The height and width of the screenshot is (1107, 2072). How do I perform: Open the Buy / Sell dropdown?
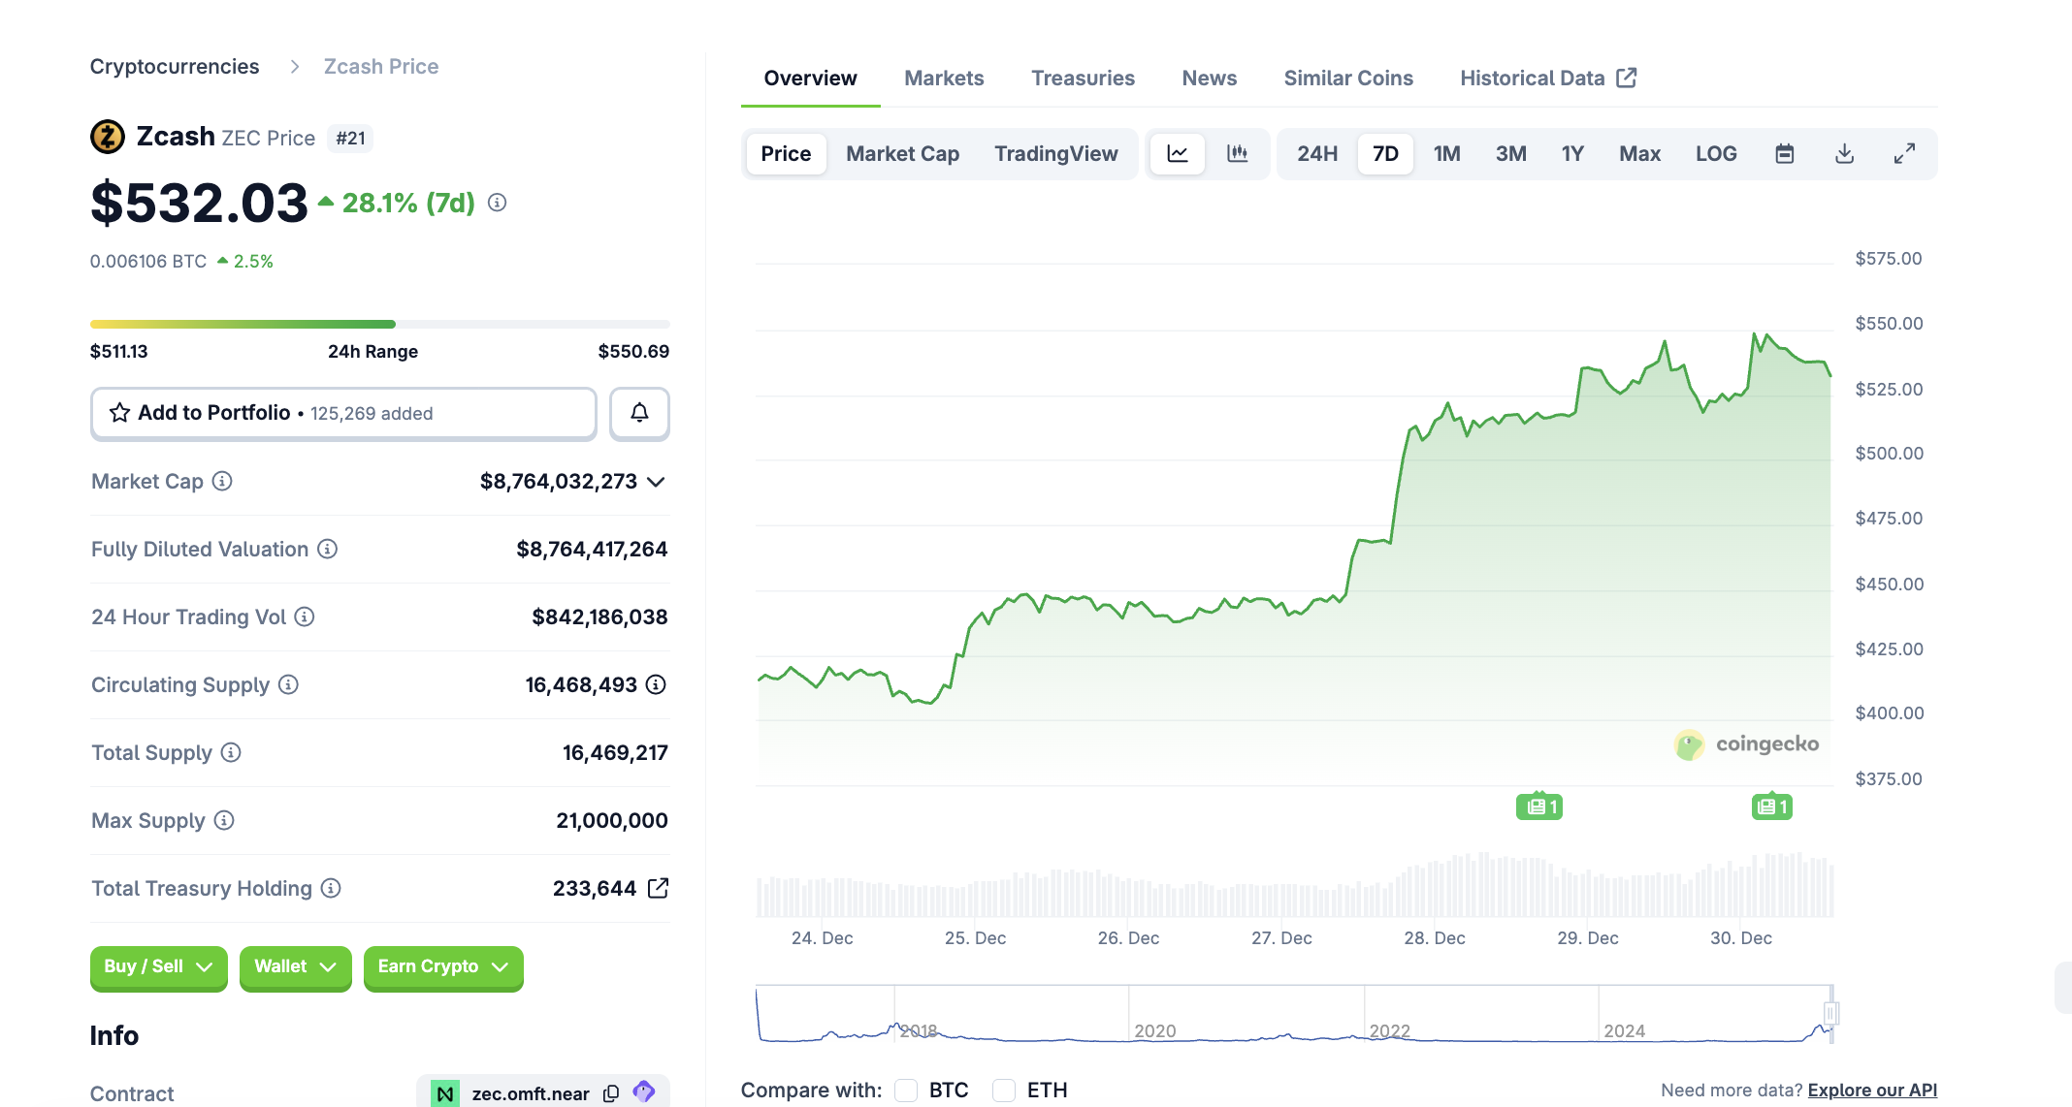157,966
